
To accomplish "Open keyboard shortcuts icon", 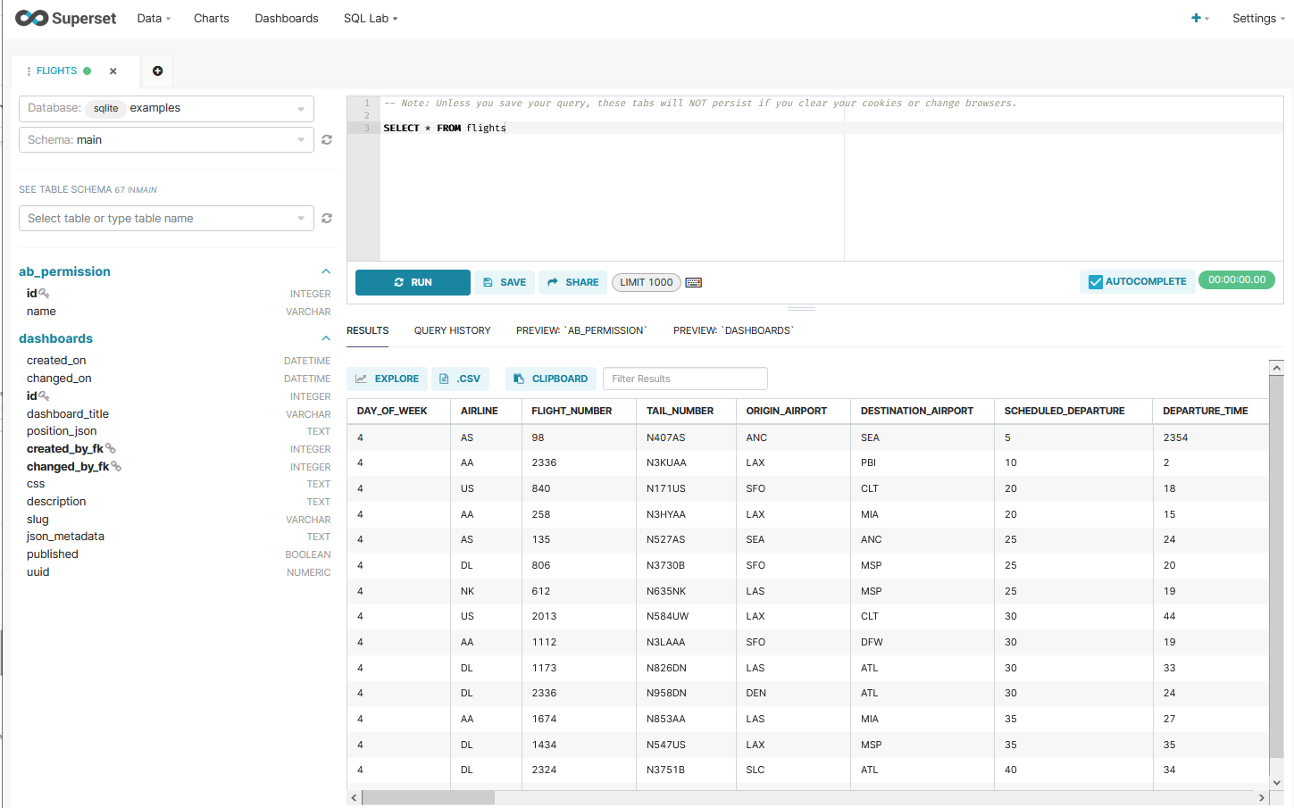I will click(694, 282).
